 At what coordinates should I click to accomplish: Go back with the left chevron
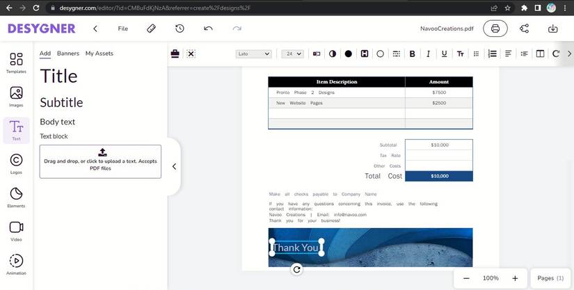[x=95, y=29]
